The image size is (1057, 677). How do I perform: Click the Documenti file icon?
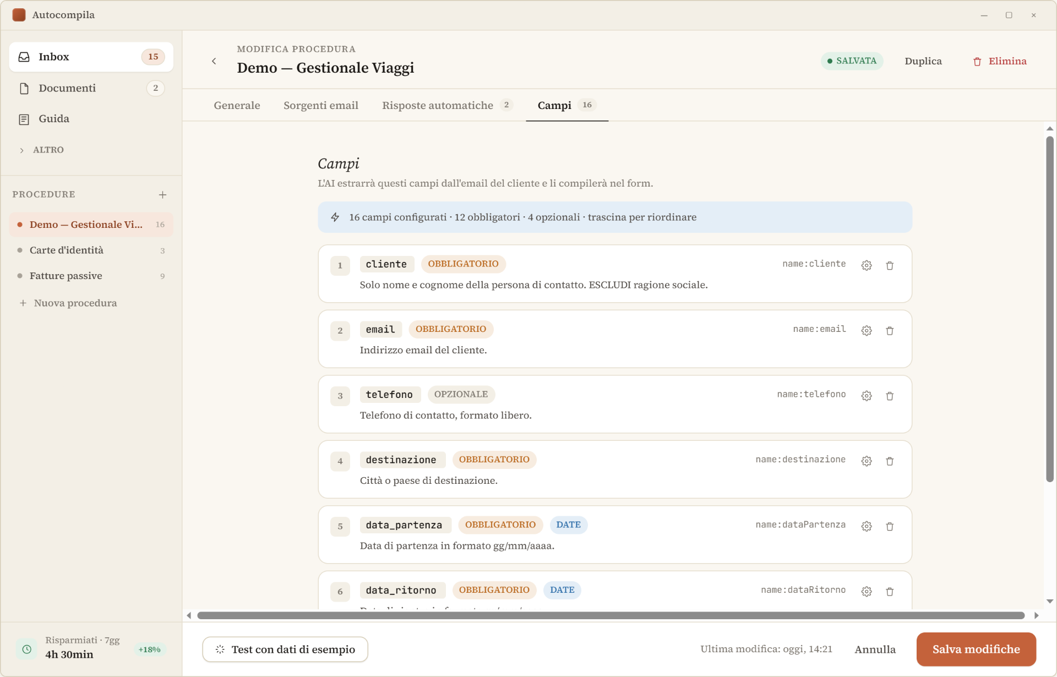24,88
